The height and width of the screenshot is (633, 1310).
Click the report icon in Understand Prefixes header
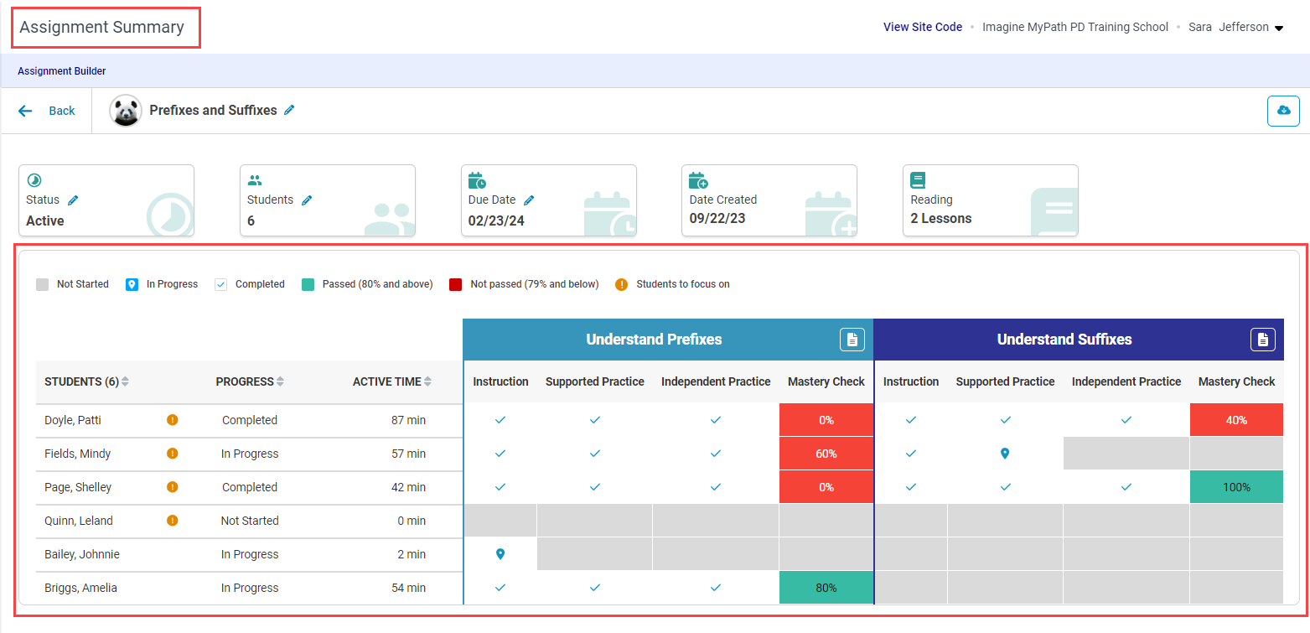pos(852,339)
